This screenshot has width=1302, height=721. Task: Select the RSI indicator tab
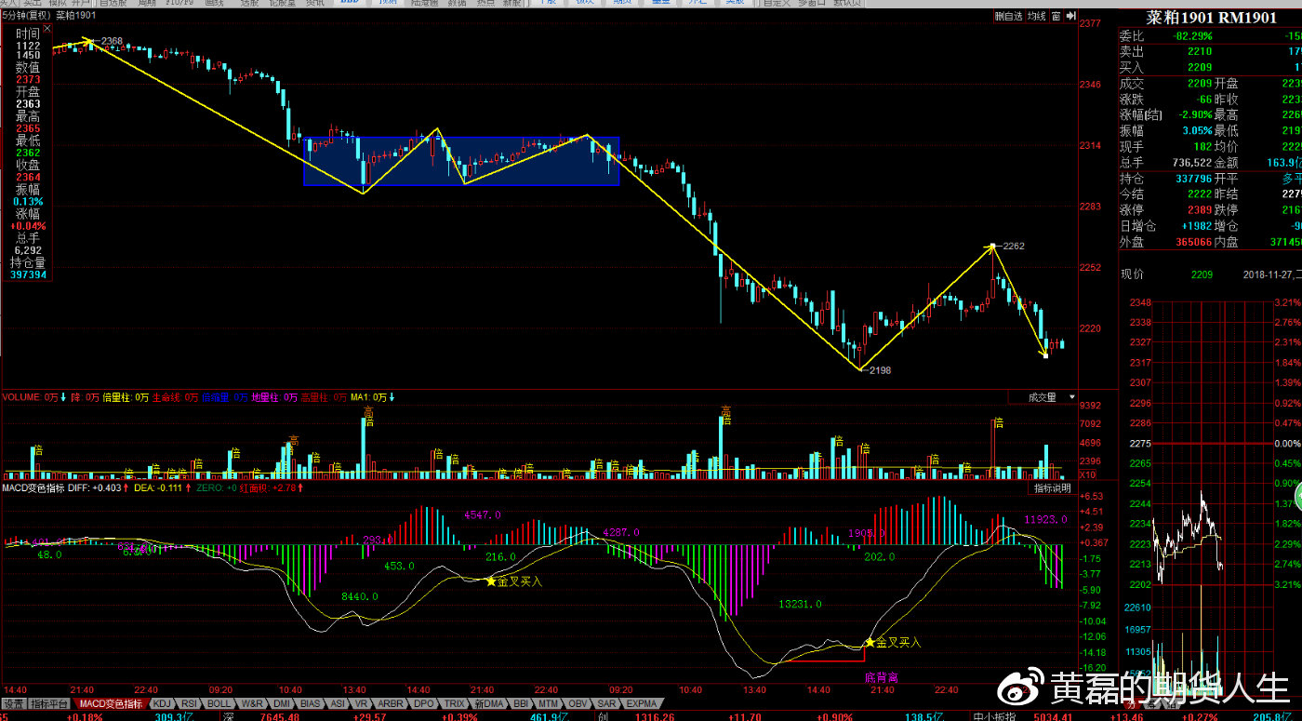189,704
